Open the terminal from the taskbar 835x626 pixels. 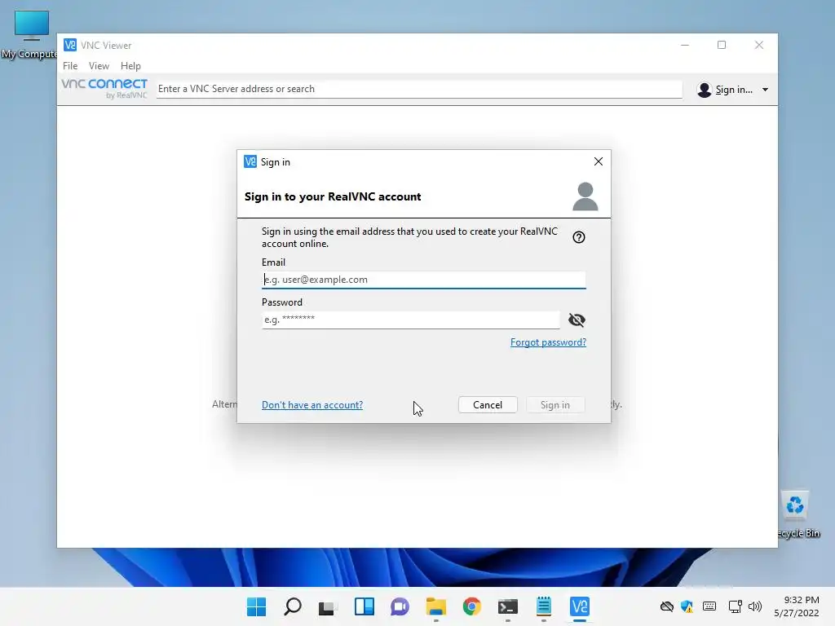pos(507,606)
